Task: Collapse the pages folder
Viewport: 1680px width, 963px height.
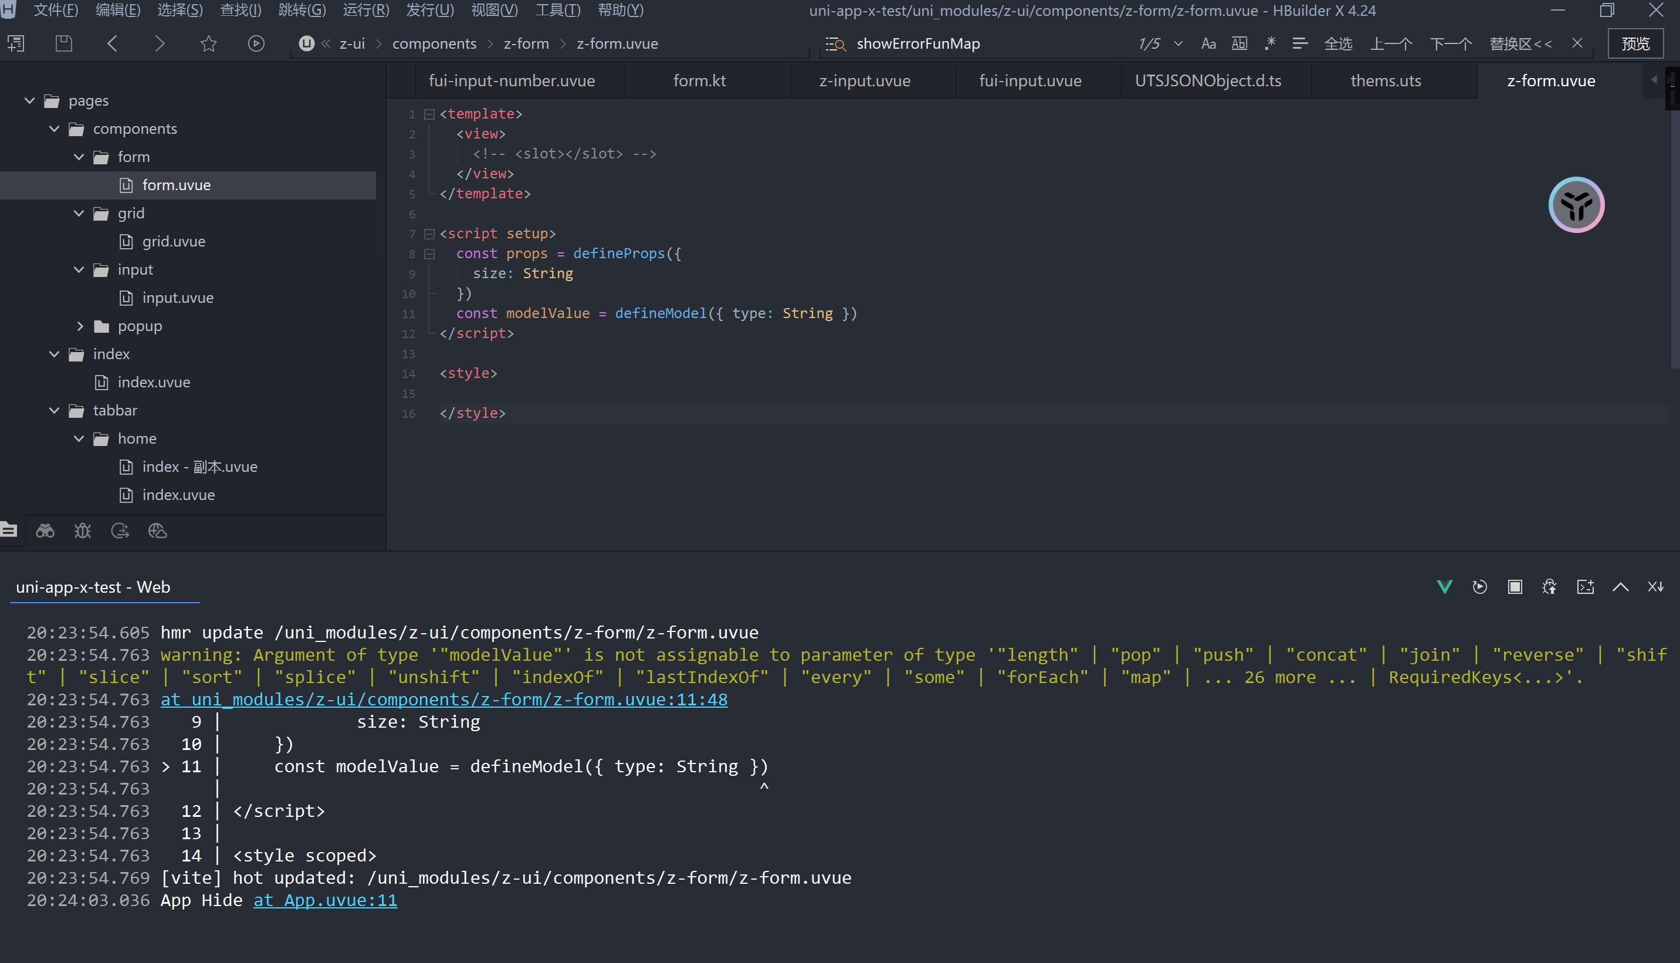Action: 30,100
